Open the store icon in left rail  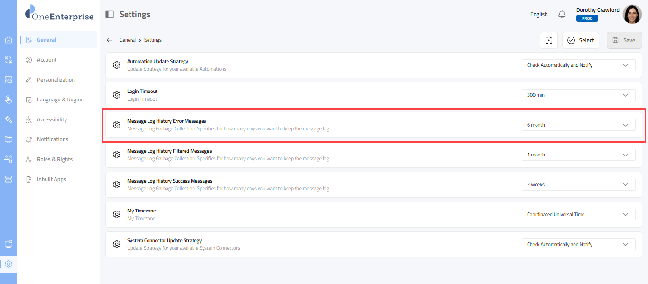coord(8,80)
